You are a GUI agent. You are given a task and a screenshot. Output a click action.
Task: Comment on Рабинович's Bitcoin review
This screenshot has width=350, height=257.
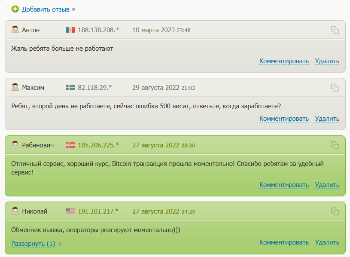tap(284, 185)
